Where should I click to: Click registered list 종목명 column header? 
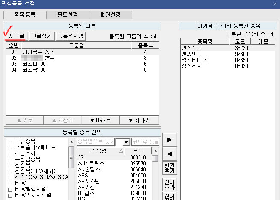point(205,41)
